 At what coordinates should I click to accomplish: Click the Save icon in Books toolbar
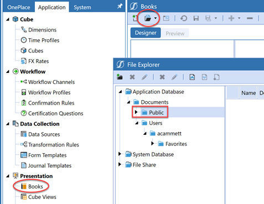coord(196,18)
